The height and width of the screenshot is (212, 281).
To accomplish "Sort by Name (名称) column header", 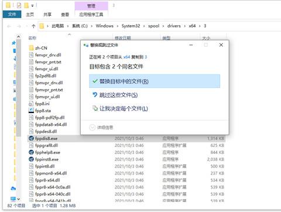I will pyautogui.click(x=32, y=38).
